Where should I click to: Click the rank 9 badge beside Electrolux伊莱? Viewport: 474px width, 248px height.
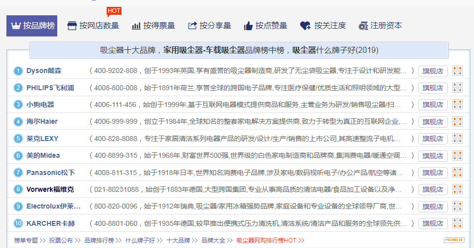coord(18,207)
